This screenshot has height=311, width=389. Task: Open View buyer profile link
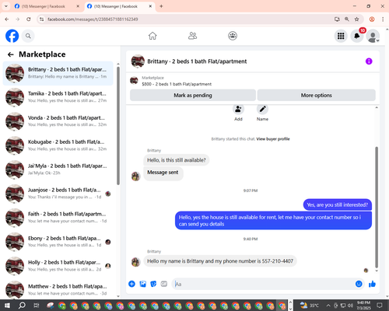[273, 139]
